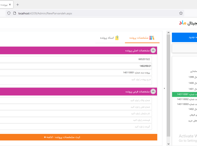This screenshot has width=197, height=146.
Task: Click the scrollbar down arrow
Action: [x=169, y=143]
